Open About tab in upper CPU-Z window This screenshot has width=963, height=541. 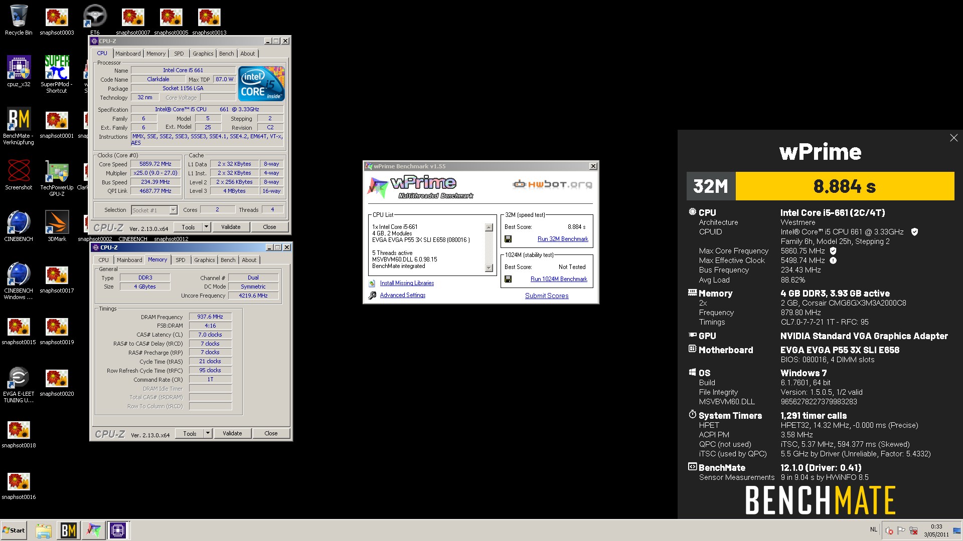coord(247,54)
